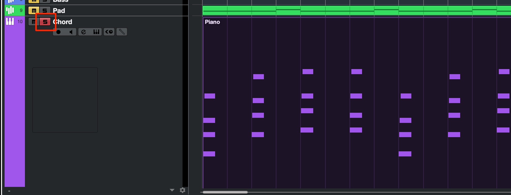The width and height of the screenshot is (511, 195).
Task: Click the Chord track piano-keys type icon
Action: click(10, 21)
